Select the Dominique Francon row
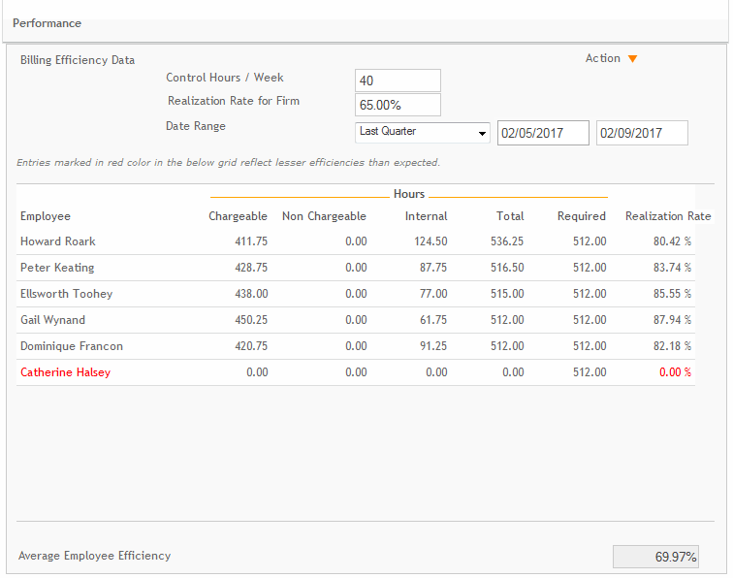The image size is (733, 578). tap(356, 346)
